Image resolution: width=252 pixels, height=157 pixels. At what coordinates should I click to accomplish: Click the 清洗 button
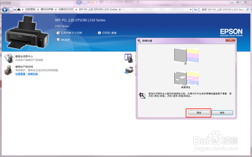point(199,113)
